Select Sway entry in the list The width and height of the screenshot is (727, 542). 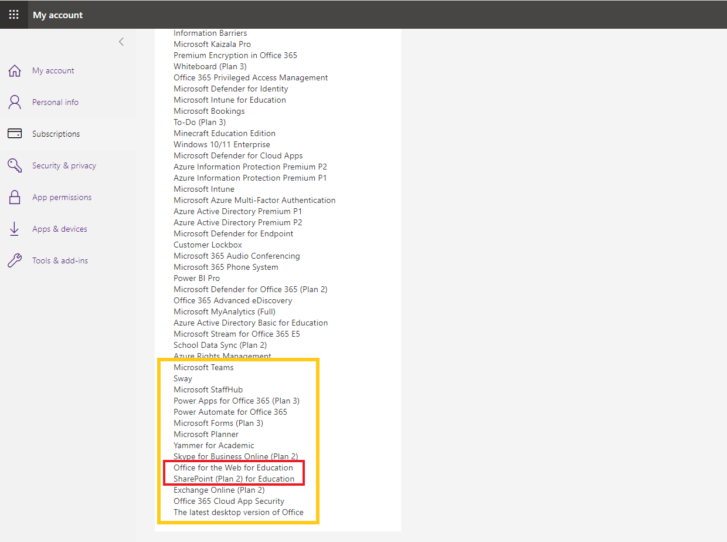pyautogui.click(x=183, y=378)
